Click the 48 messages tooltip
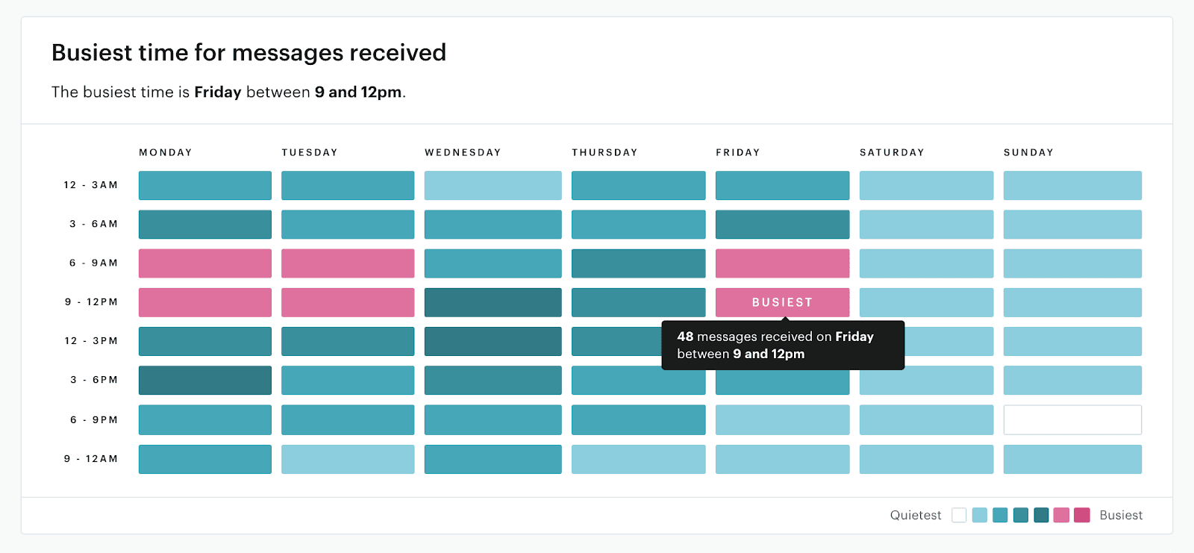 [x=782, y=345]
